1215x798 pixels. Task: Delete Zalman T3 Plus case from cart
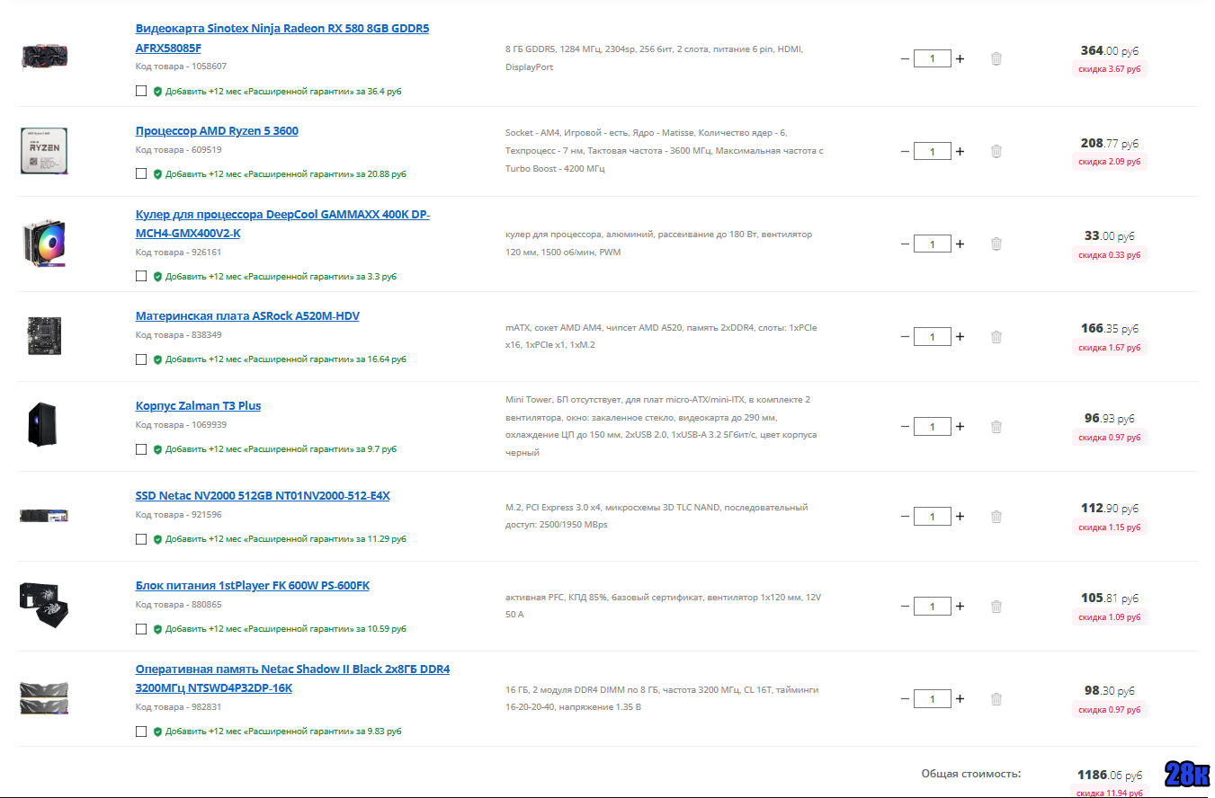point(996,426)
